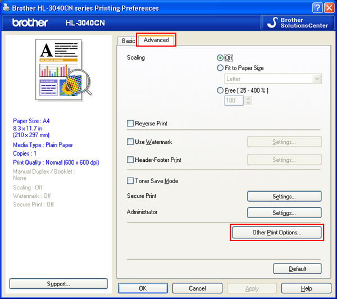Click the 'Copies : 1' summary text
This screenshot has height=299, width=337.
coord(25,153)
